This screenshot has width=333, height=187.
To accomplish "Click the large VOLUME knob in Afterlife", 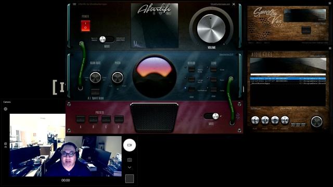I will tap(211, 28).
